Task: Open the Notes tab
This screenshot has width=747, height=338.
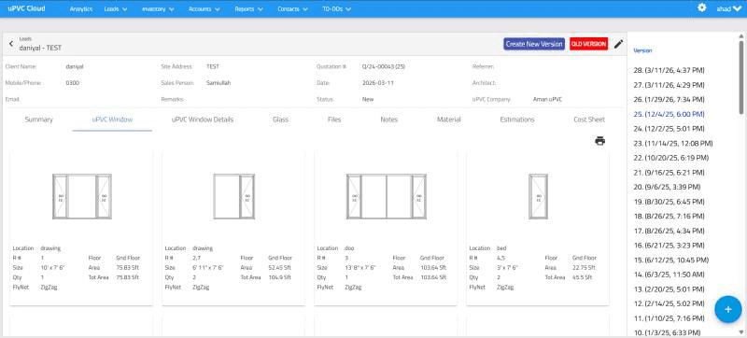Action: click(x=388, y=120)
